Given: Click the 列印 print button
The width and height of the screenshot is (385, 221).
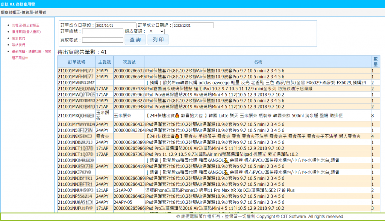Looking at the screenshot, I should coord(158,40).
